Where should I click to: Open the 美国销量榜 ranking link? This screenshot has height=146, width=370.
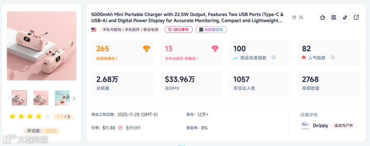107,58
